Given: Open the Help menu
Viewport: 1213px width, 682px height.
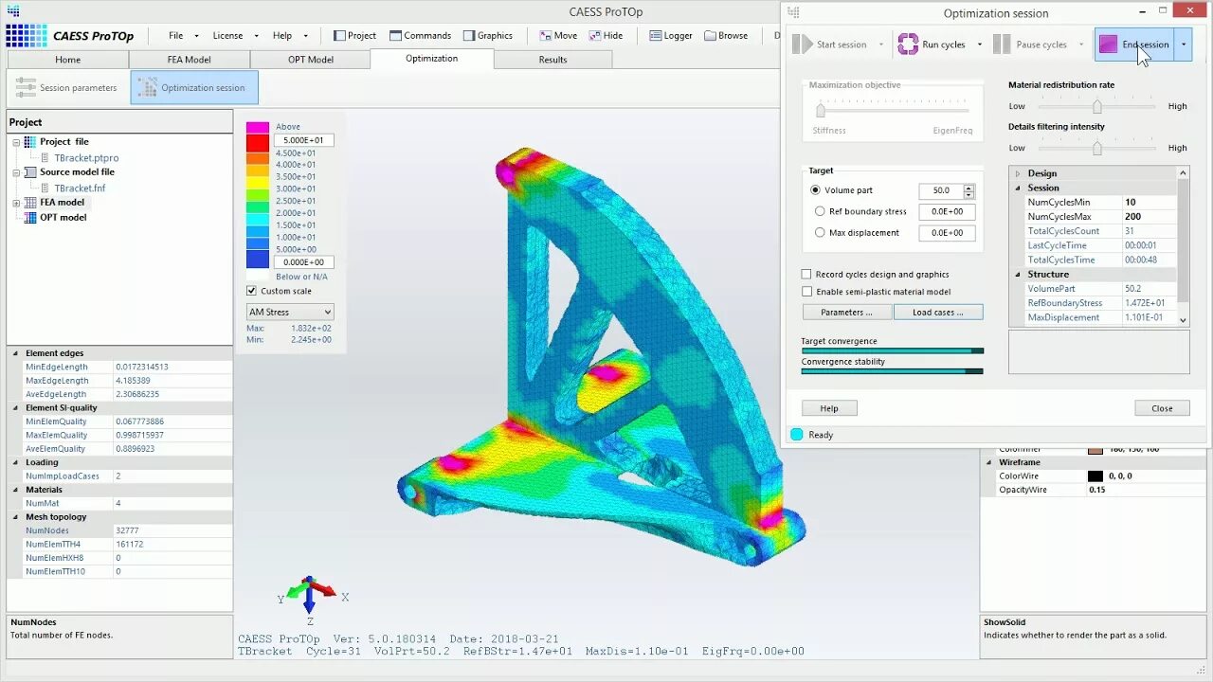Looking at the screenshot, I should coord(282,35).
